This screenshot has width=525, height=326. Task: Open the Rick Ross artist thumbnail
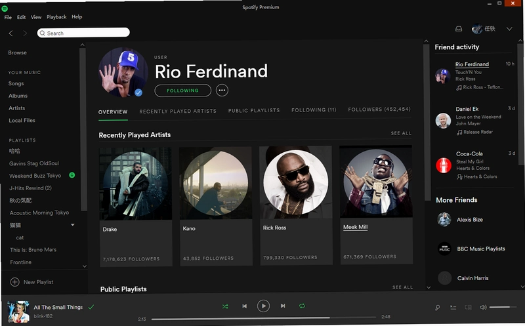tap(296, 182)
